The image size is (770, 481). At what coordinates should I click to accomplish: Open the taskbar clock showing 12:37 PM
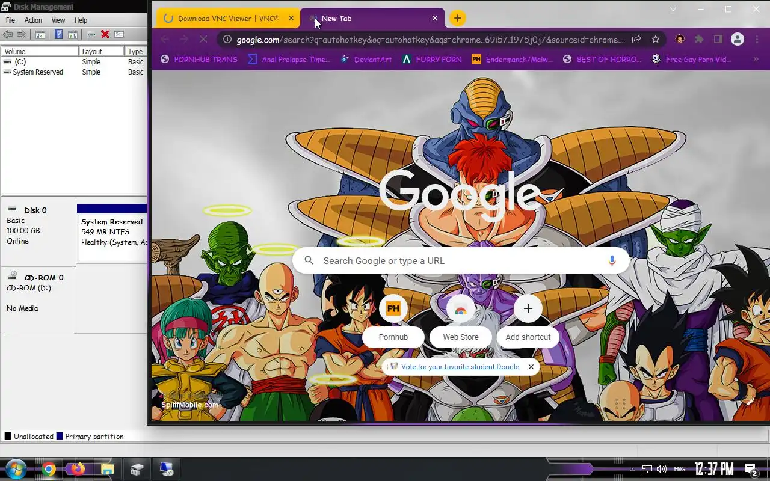click(x=714, y=469)
